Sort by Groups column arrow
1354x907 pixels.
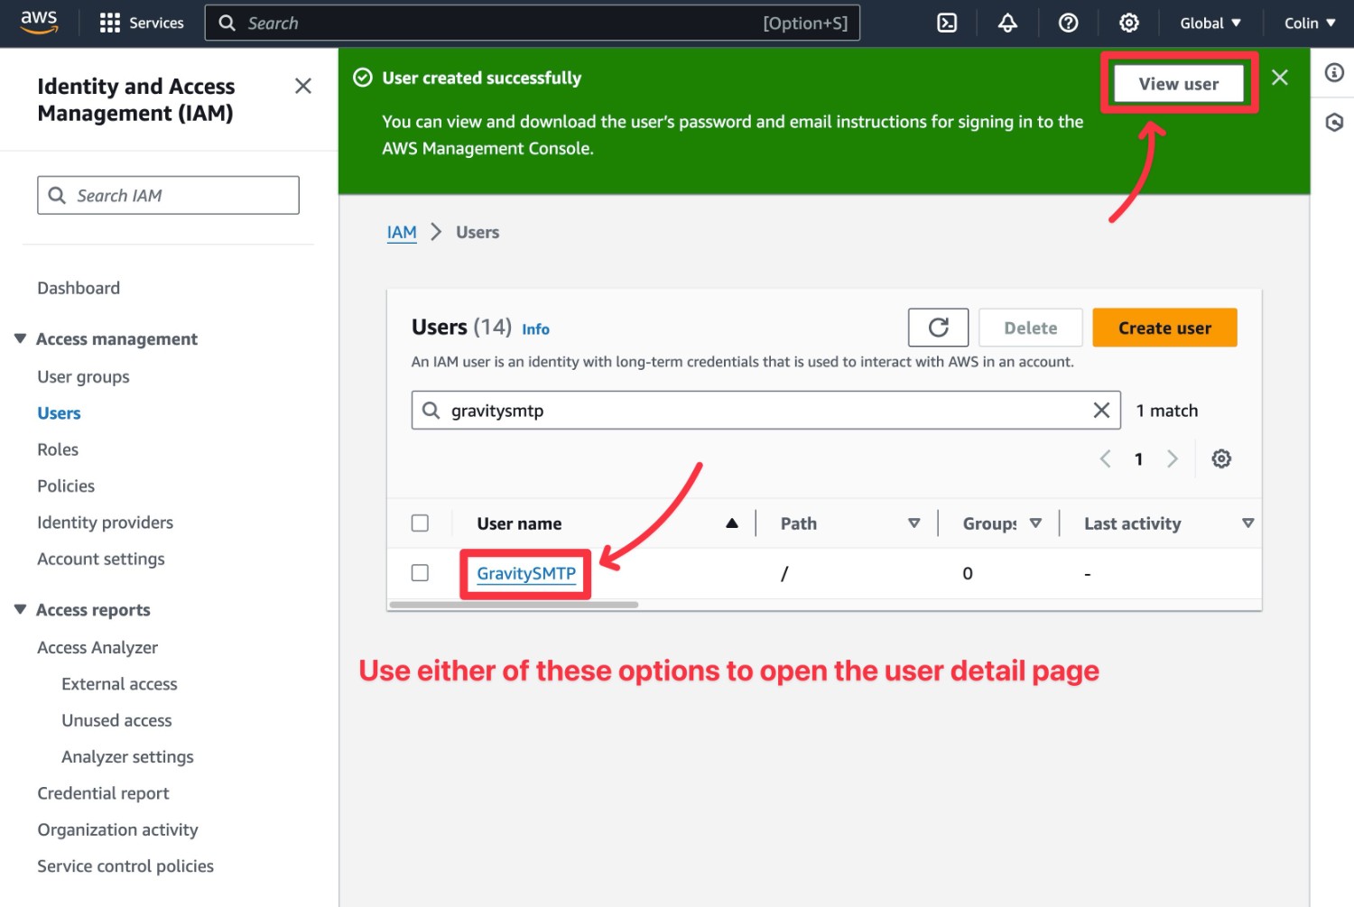click(1035, 523)
